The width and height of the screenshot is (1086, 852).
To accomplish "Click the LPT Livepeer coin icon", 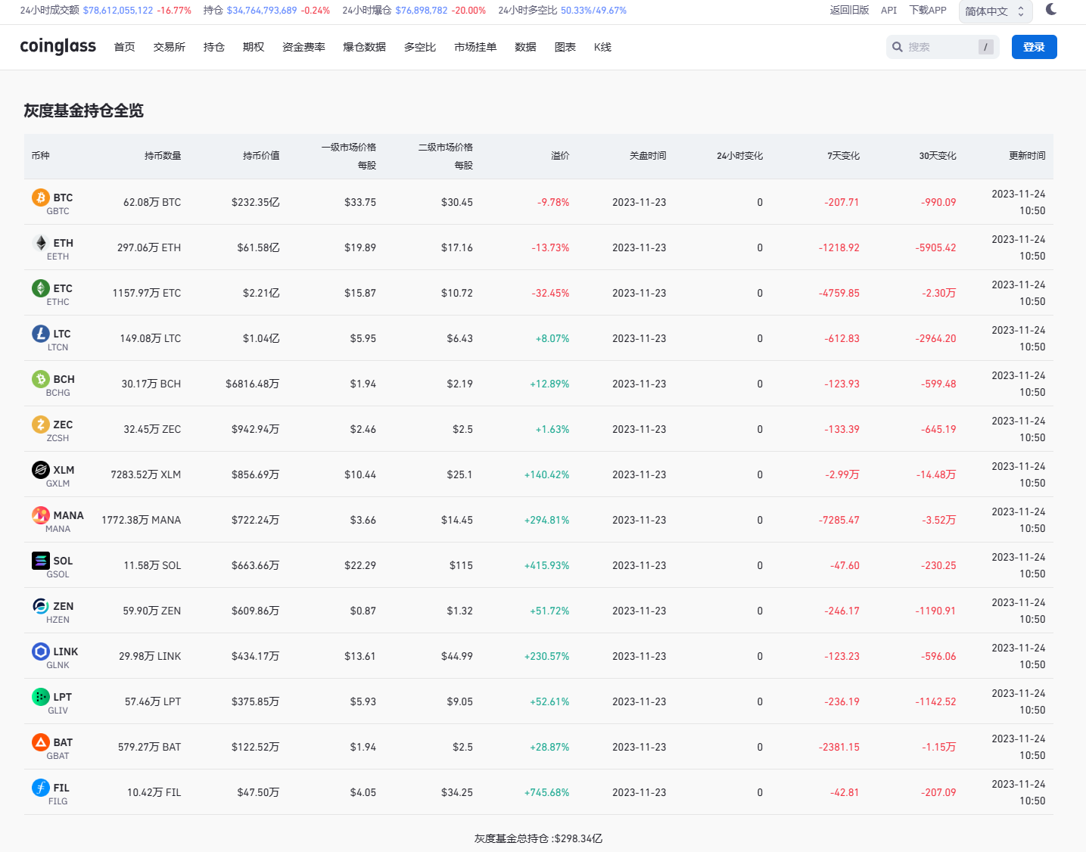I will 40,697.
